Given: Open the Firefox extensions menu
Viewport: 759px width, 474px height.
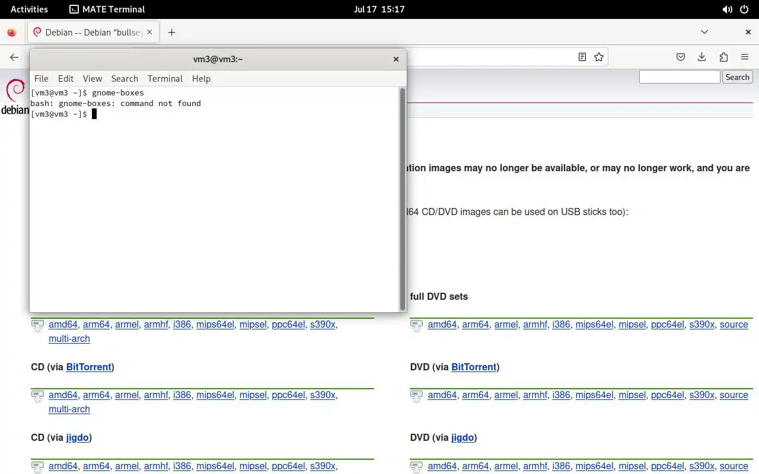Looking at the screenshot, I should pos(723,57).
